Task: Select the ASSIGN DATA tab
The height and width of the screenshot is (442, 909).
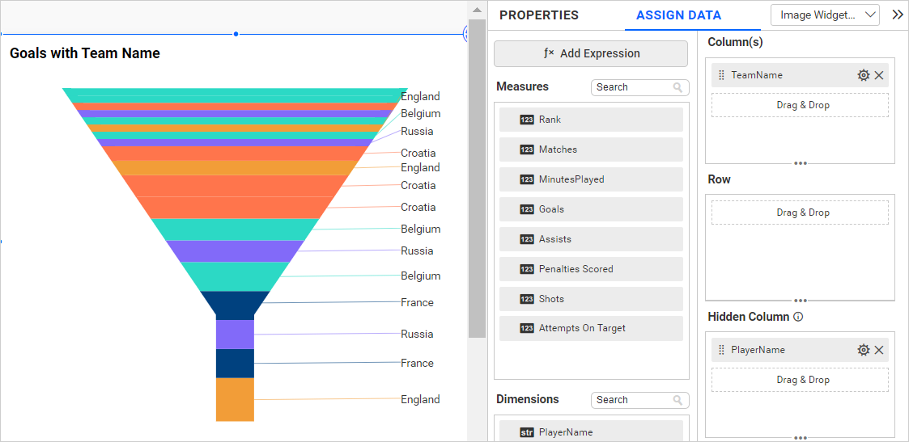Action: pos(678,15)
